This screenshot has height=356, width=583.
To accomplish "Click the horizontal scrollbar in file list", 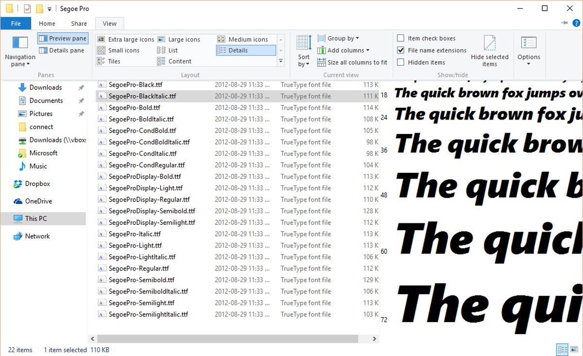I will (x=228, y=339).
